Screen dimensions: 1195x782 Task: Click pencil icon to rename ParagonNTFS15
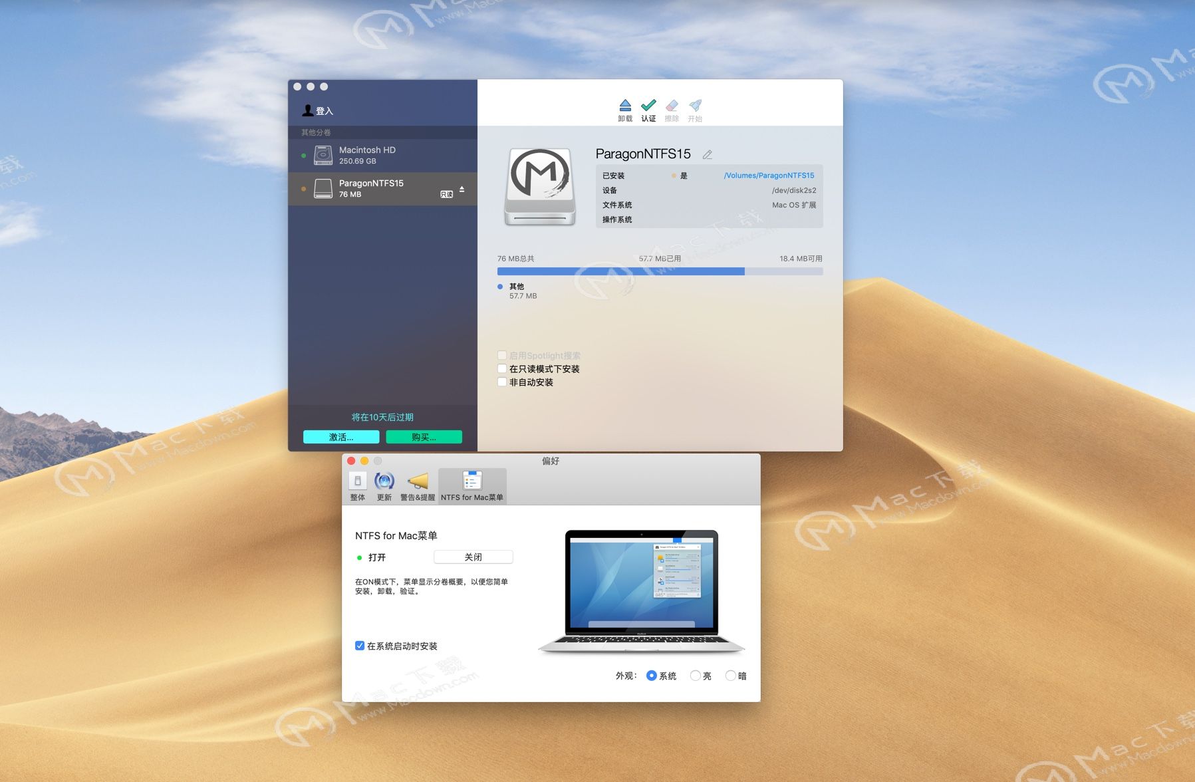708,154
